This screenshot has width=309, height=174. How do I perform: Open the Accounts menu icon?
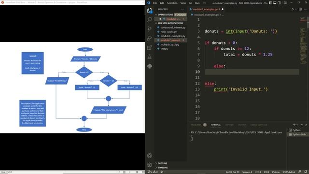(150, 156)
